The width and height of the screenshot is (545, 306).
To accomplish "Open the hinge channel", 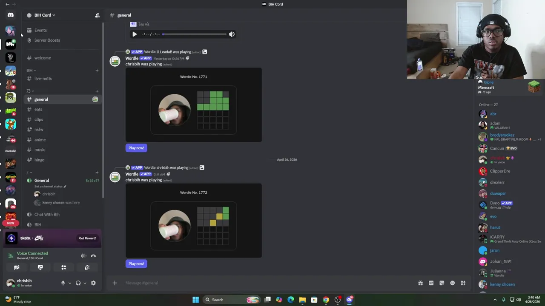I will pos(39,160).
